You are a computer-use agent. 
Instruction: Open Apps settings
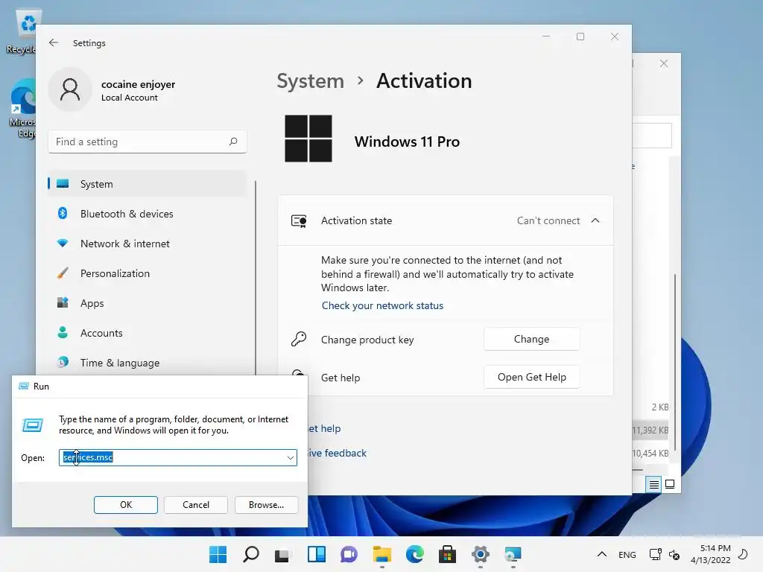click(147, 303)
